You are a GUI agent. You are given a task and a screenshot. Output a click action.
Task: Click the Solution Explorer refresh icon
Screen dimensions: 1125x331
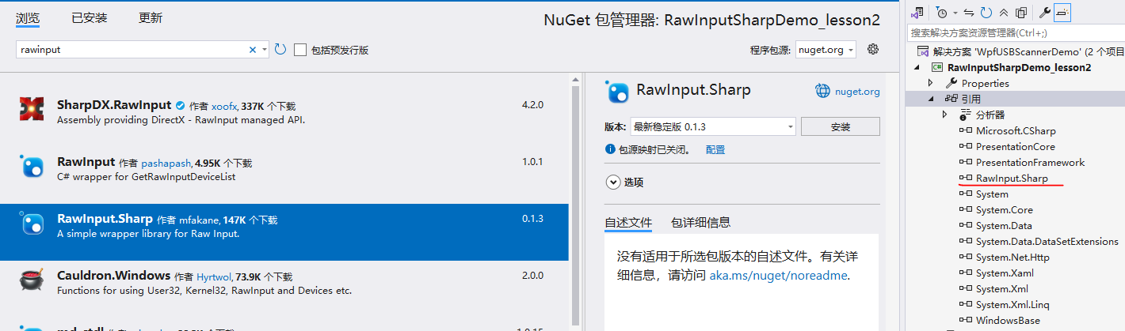tap(986, 13)
